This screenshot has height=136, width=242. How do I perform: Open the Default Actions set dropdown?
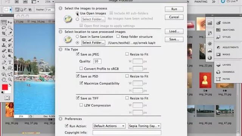[109, 126]
